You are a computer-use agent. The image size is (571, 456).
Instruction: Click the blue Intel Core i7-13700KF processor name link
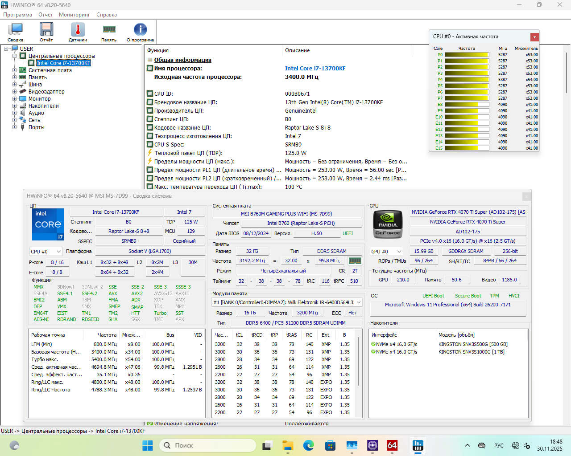pos(315,69)
